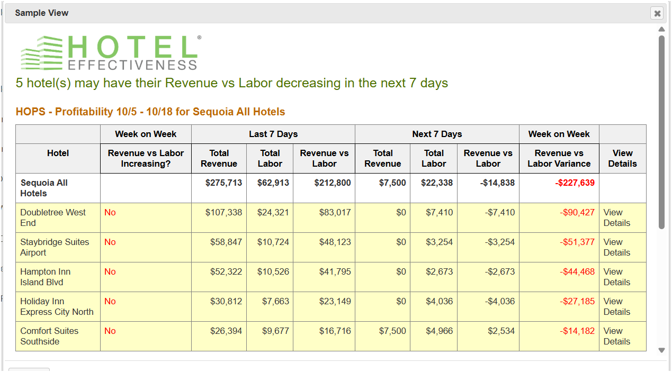The height and width of the screenshot is (372, 672).
Task: Select the Doubletree West End hotel name
Action: [53, 217]
